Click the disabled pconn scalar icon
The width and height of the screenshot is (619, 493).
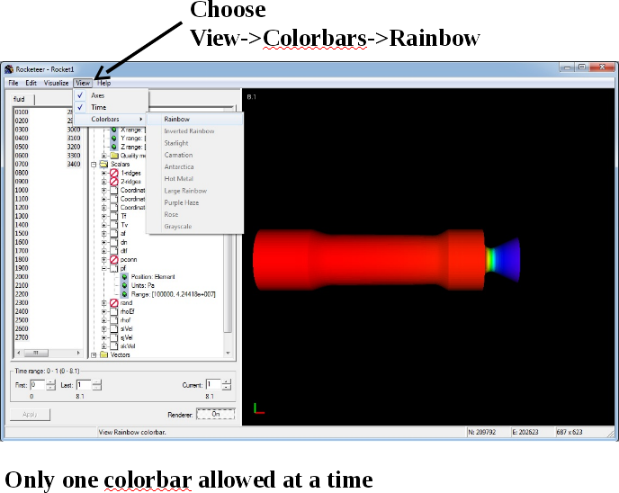(114, 260)
